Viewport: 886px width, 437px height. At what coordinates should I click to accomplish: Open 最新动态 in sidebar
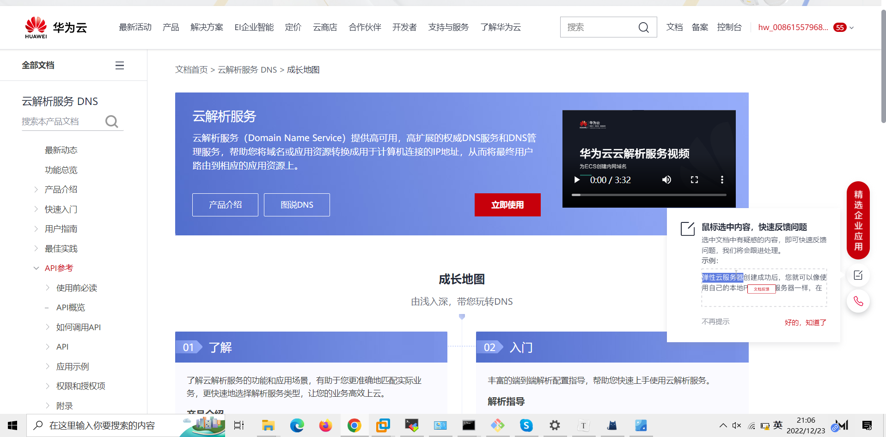(61, 150)
